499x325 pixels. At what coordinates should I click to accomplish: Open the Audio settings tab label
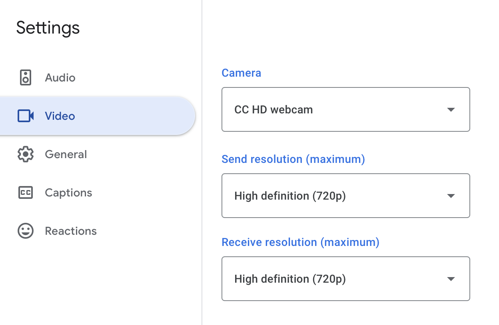pyautogui.click(x=60, y=77)
